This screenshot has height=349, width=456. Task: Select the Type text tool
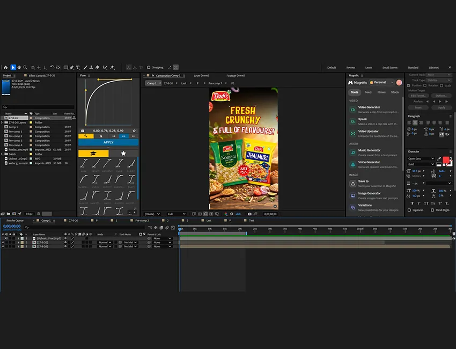coord(78,68)
